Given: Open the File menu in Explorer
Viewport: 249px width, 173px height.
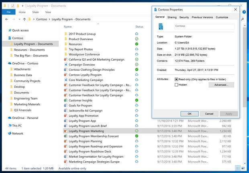Looking at the screenshot, I should (x=8, y=12).
